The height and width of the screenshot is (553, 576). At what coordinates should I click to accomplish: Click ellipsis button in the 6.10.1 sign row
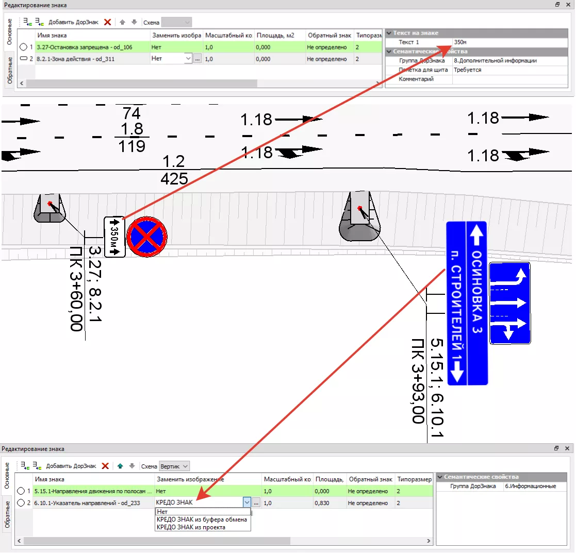[256, 502]
